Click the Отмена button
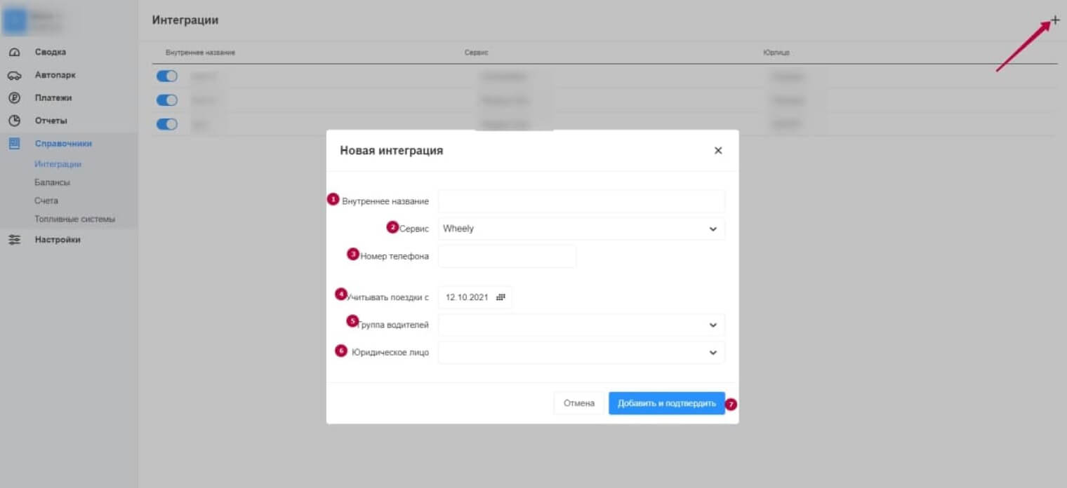This screenshot has height=488, width=1067. [578, 403]
